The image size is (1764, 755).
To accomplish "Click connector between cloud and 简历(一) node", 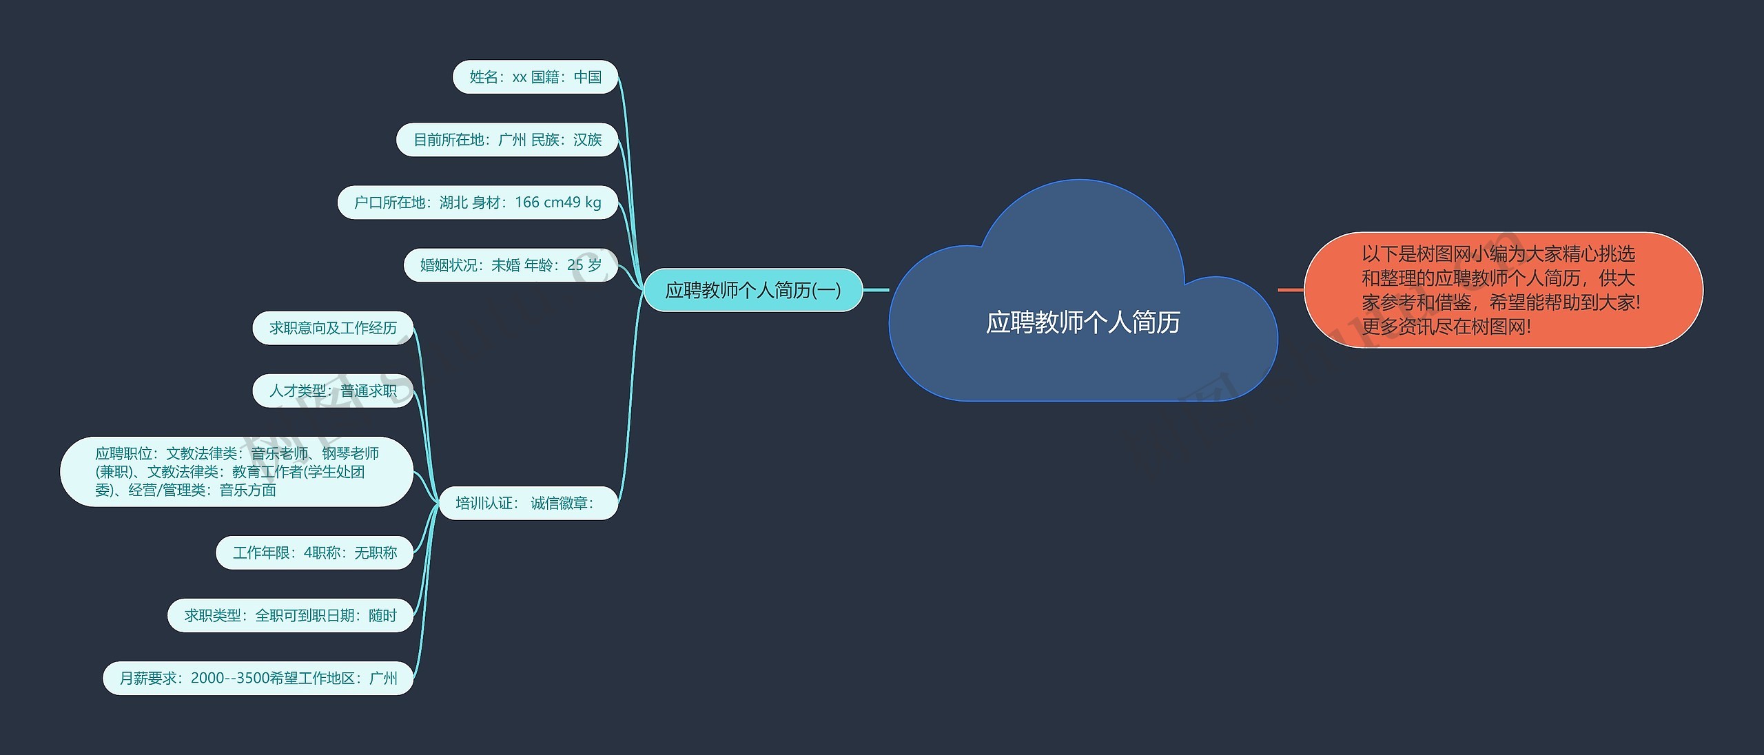I will [876, 290].
